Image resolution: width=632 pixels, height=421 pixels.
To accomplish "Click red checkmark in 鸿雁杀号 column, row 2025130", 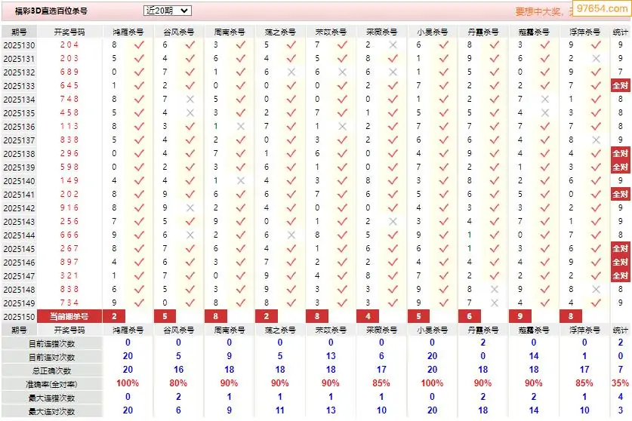I will point(139,45).
